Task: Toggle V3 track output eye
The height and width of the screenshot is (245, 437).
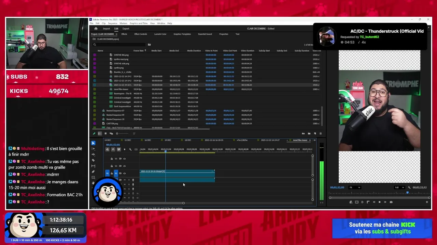Action: coord(124,159)
